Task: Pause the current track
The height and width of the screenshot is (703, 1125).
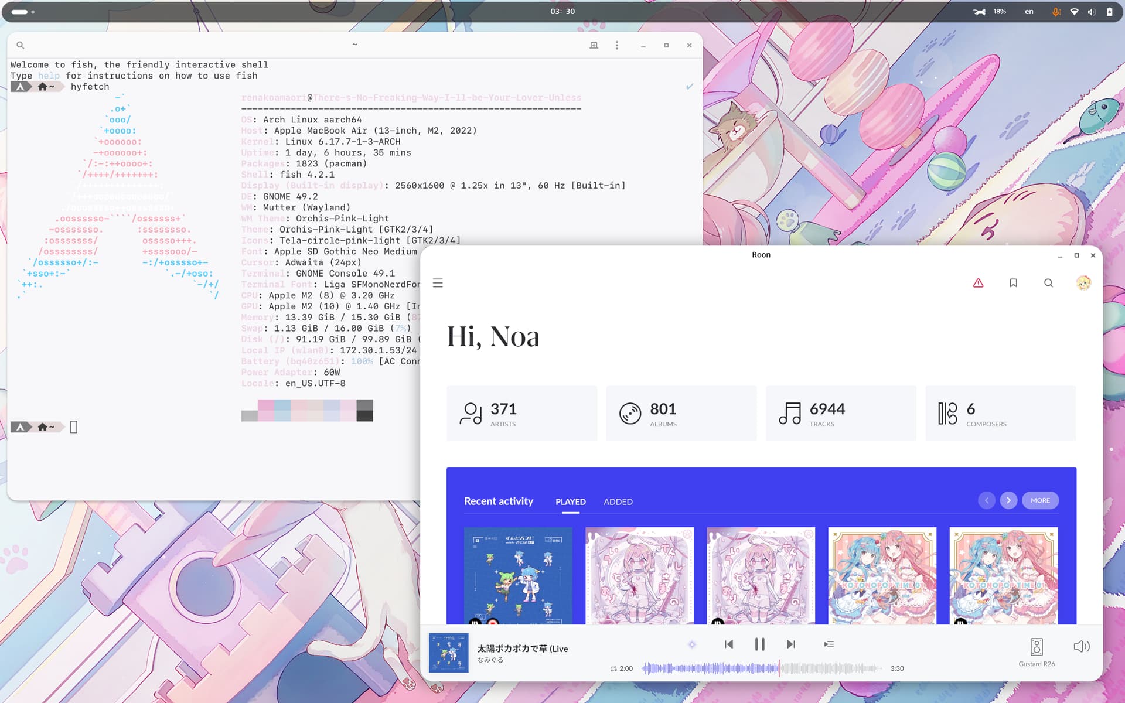Action: click(759, 644)
